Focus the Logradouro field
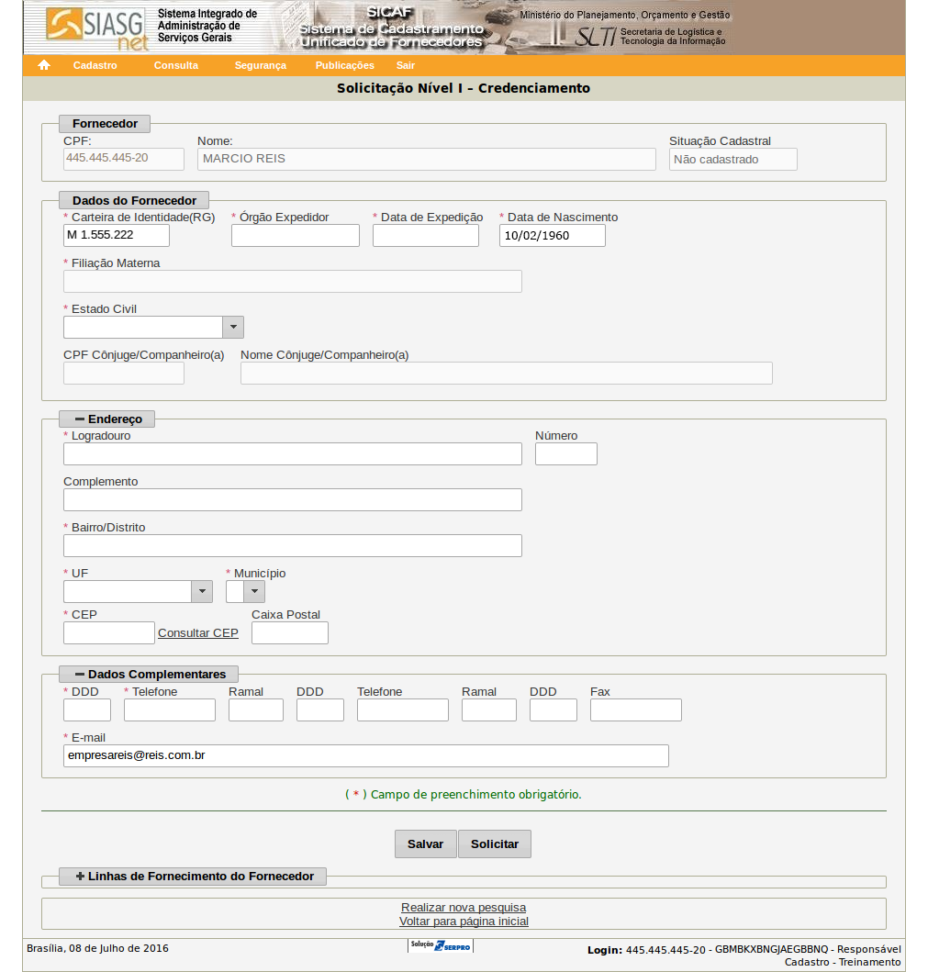The image size is (928, 972). 293,453
